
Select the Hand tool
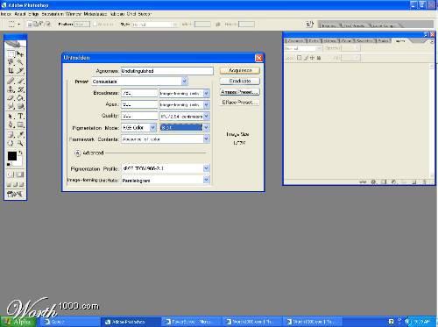(x=11, y=143)
